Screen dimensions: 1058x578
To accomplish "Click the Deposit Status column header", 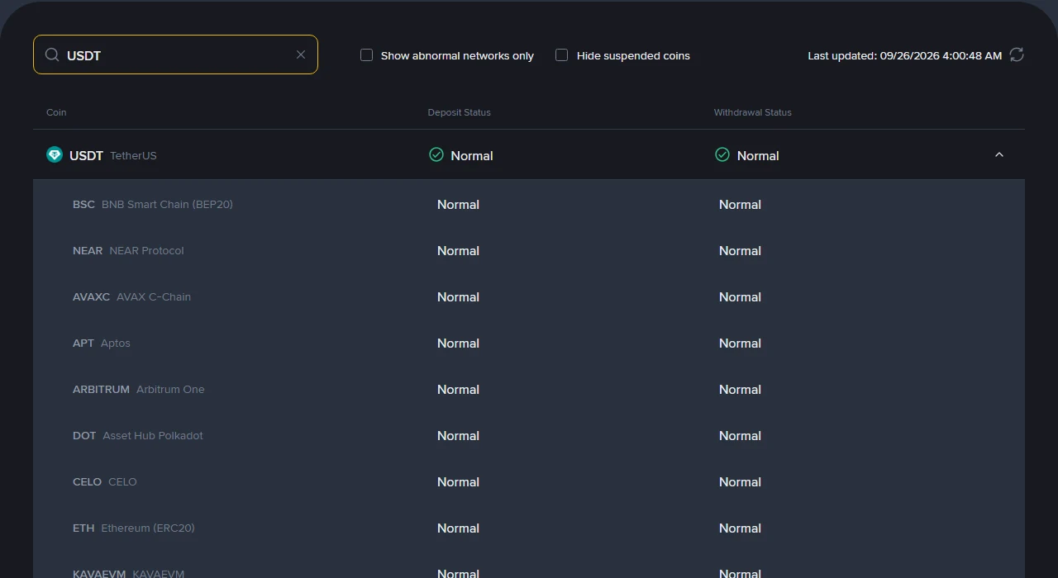I will (x=459, y=112).
